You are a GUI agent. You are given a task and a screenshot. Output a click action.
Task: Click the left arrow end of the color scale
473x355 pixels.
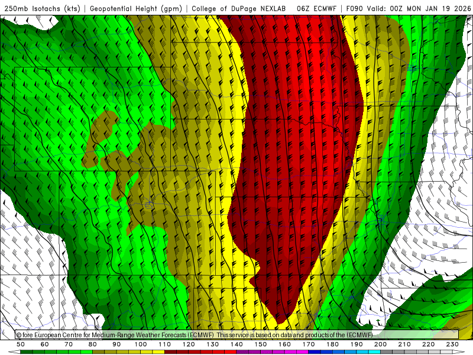(14, 352)
